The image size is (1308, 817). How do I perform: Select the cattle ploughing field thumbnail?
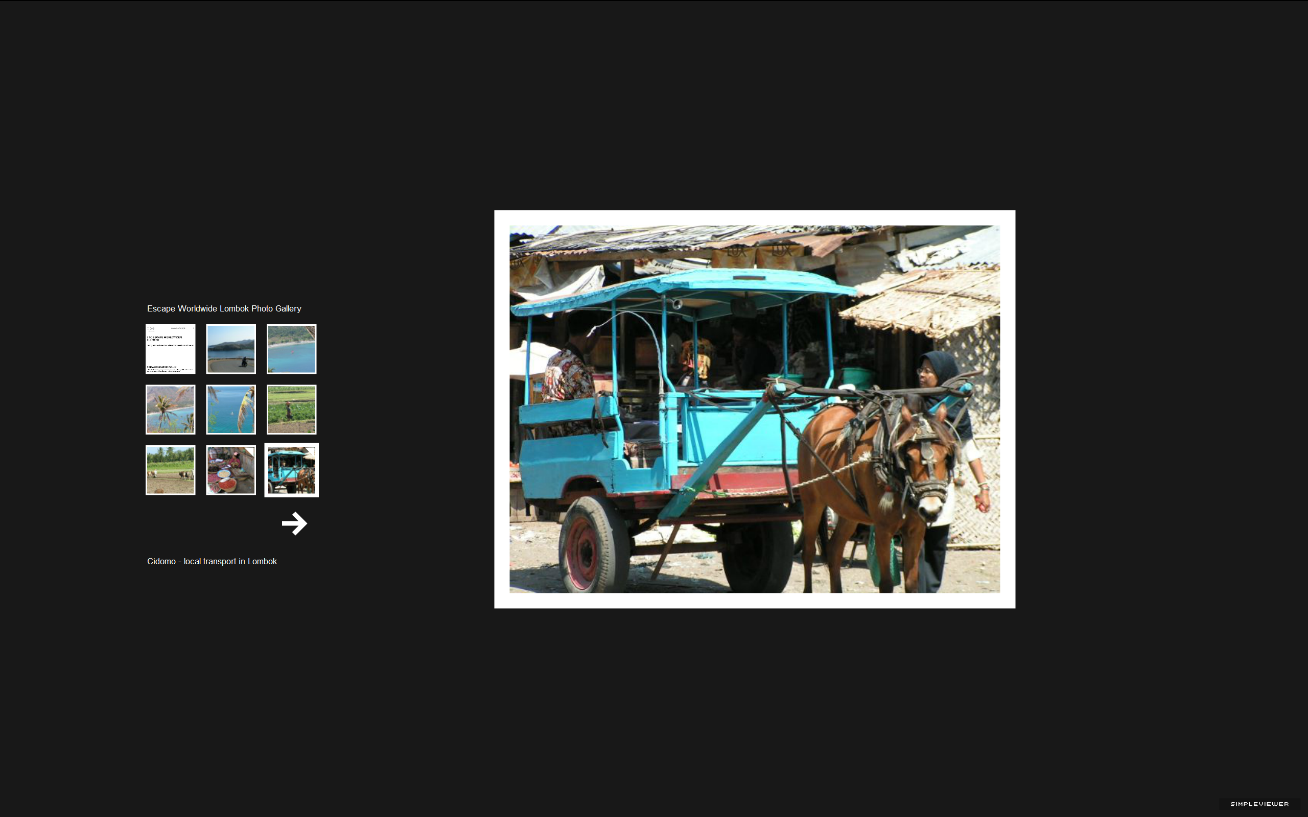point(170,470)
